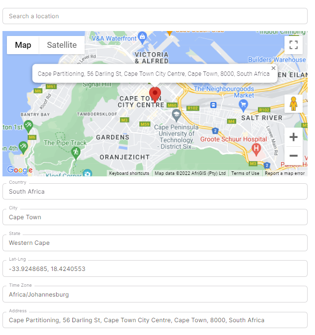
Task: Close the address info window
Action: click(273, 68)
